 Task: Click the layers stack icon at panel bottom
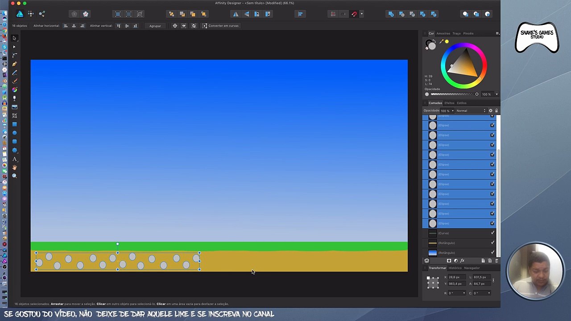tap(426, 261)
